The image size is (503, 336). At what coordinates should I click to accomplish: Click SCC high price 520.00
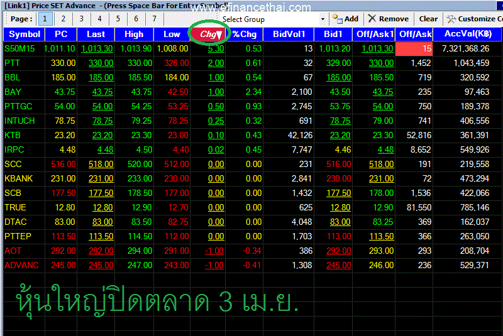tap(140, 164)
